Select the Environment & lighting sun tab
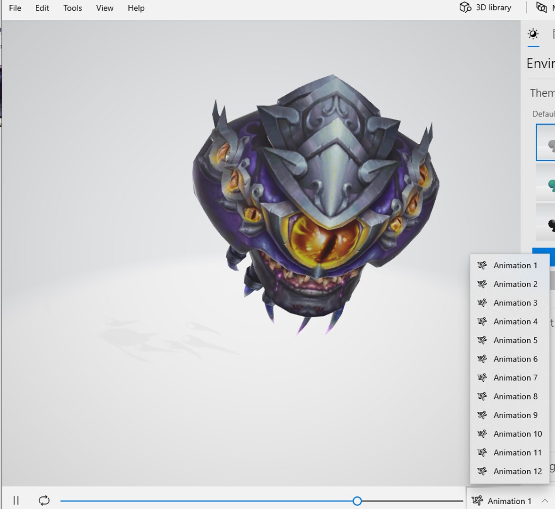 coord(533,34)
